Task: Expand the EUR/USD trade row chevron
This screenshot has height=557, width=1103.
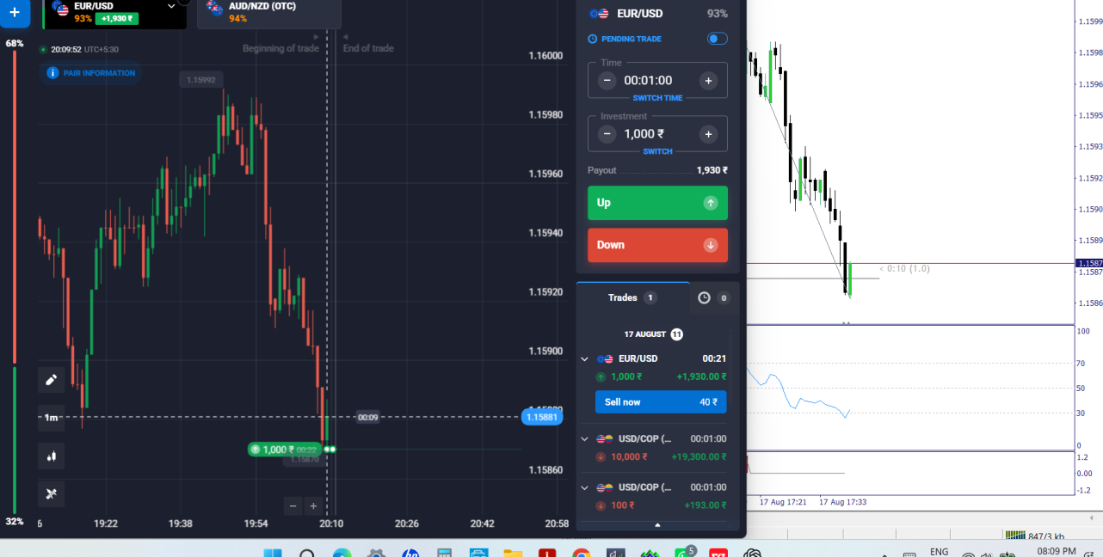Action: [585, 359]
